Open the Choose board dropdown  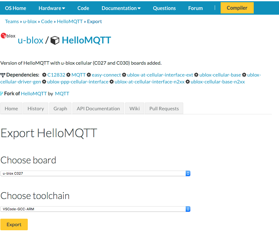tap(95, 173)
